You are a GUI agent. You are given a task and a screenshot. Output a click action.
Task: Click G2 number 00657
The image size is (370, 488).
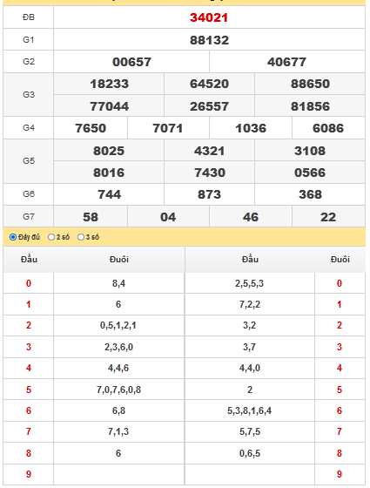131,62
